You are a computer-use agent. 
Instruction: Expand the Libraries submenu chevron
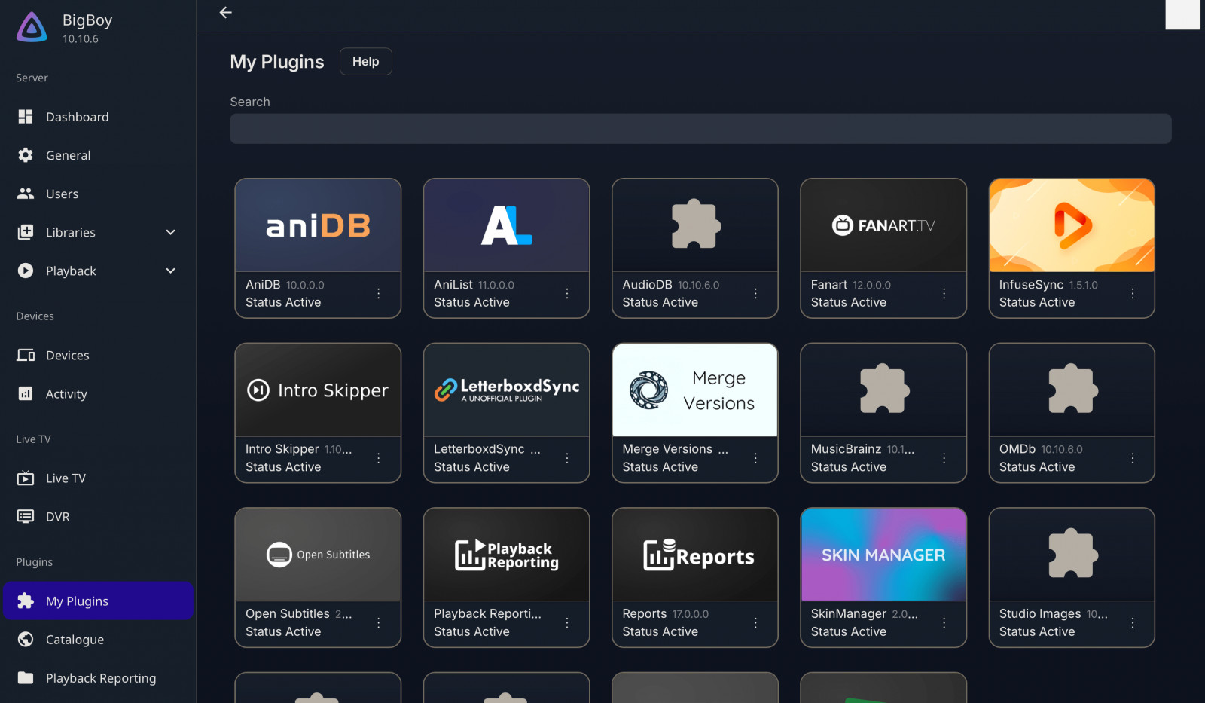[x=171, y=232]
